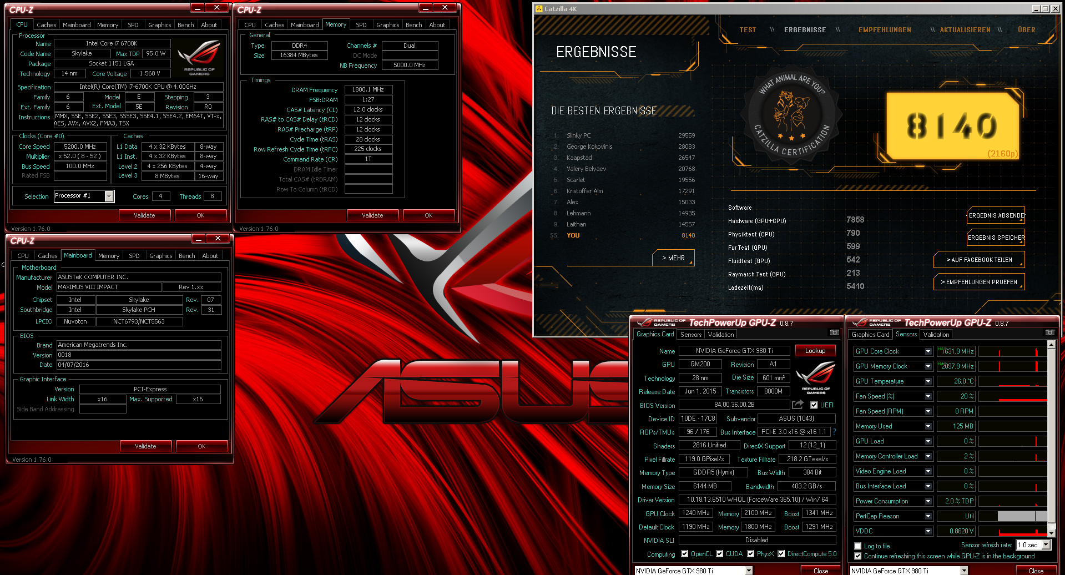Image resolution: width=1065 pixels, height=575 pixels.
Task: Open About tab in the CPU-Z Memory window
Action: [x=437, y=25]
